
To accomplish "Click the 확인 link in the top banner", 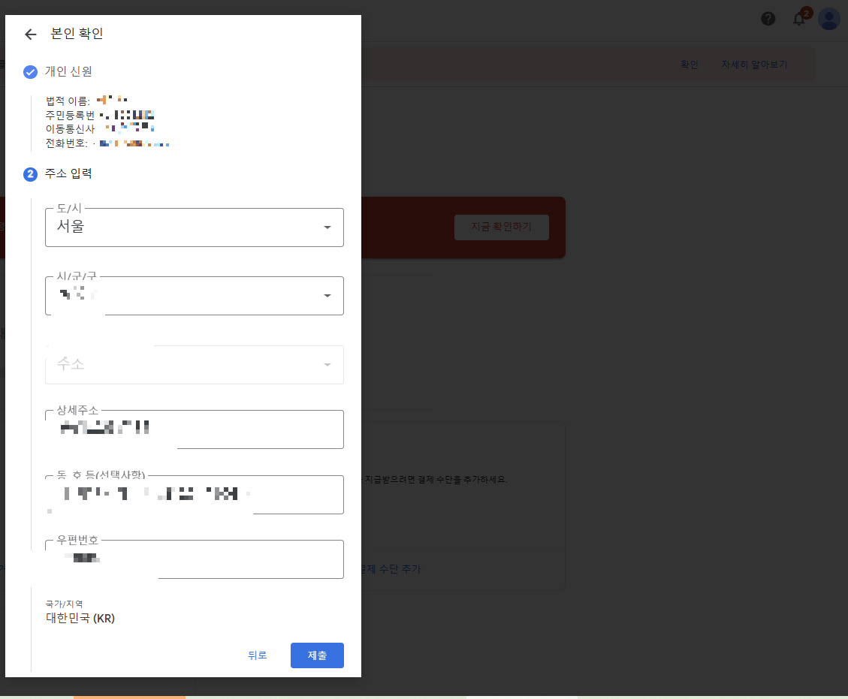I will pyautogui.click(x=689, y=65).
